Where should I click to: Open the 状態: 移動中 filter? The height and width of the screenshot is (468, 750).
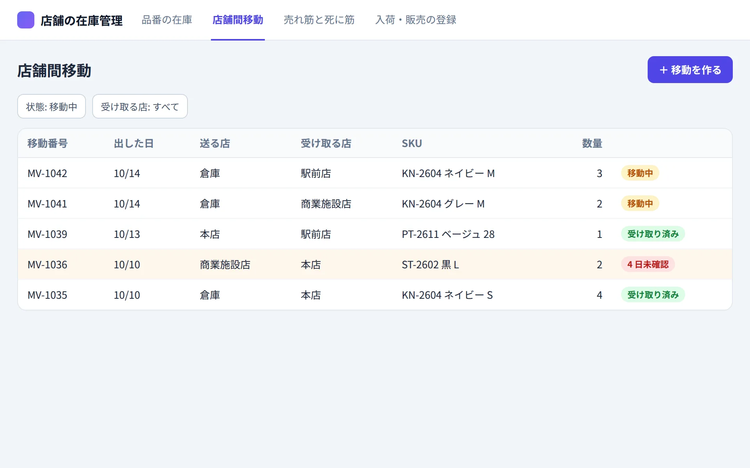coord(52,106)
